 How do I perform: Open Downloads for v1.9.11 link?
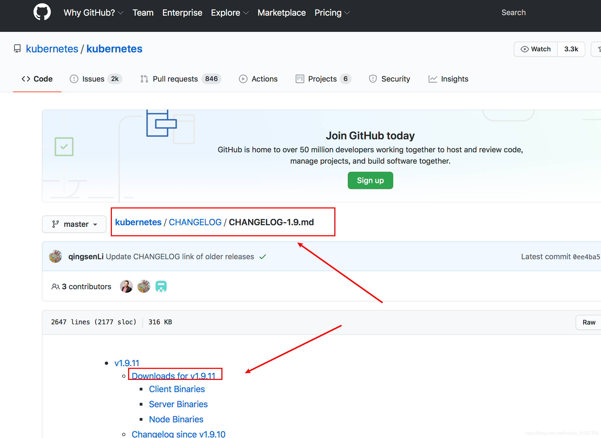pyautogui.click(x=173, y=376)
